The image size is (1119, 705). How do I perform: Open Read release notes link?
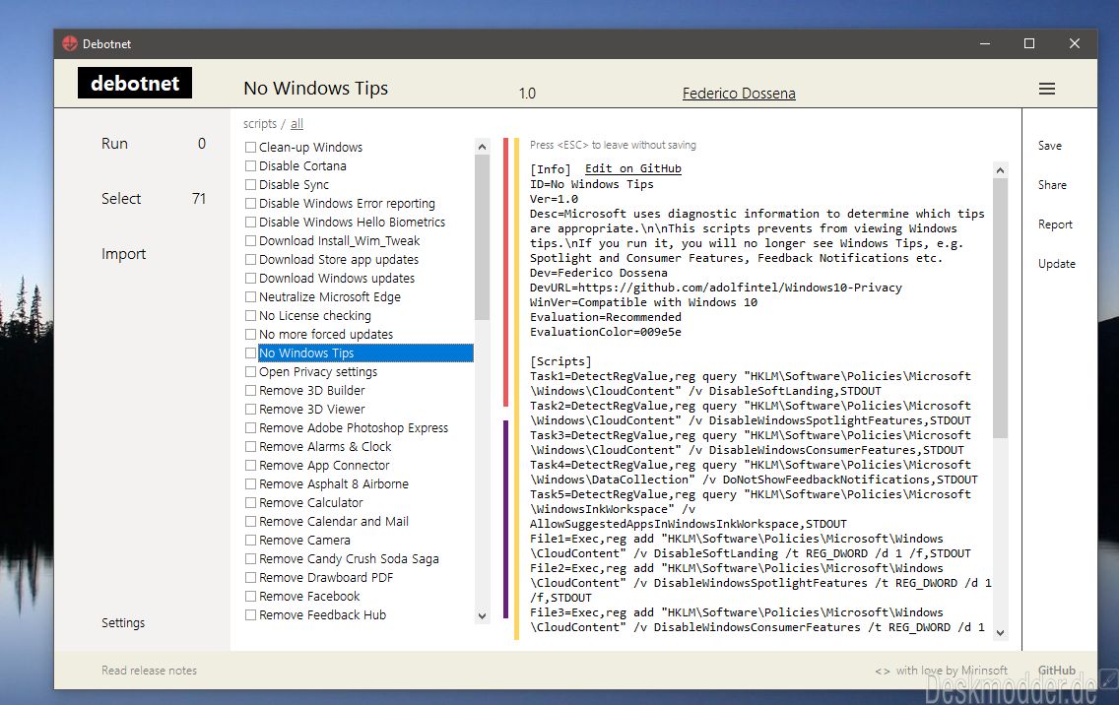[x=149, y=670]
